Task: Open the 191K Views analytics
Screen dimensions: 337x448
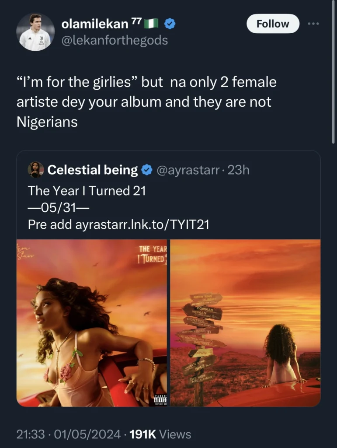Action: pyautogui.click(x=160, y=434)
